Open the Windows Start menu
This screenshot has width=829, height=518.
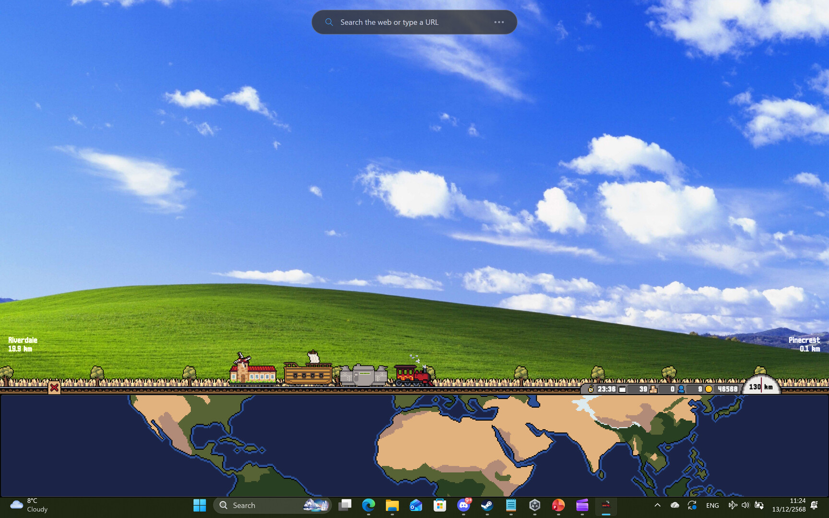click(200, 505)
